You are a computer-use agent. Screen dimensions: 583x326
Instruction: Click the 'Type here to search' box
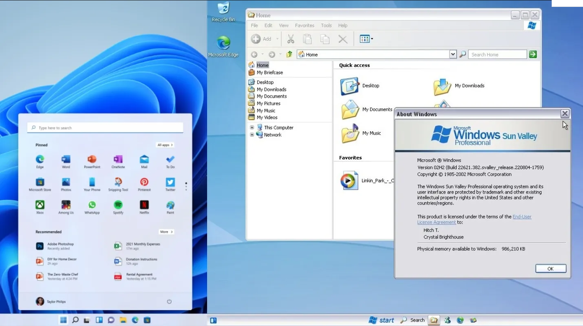[105, 127]
